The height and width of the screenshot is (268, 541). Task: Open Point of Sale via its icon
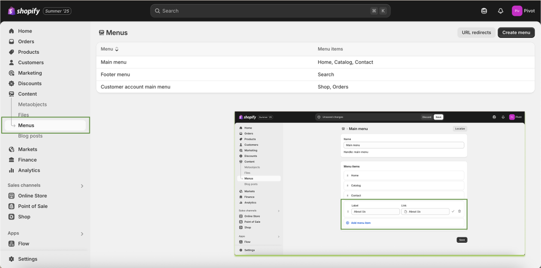click(12, 206)
